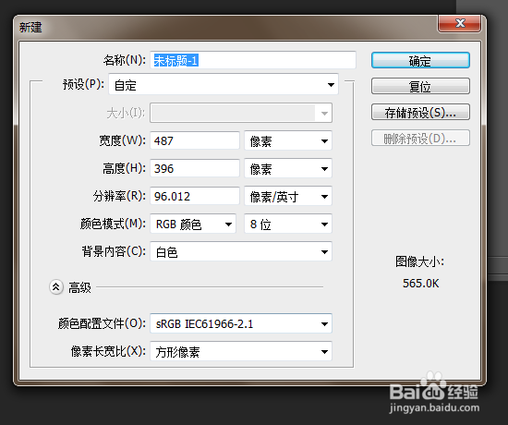Click the 背景内容(C): label
The width and height of the screenshot is (508, 425).
tap(114, 251)
